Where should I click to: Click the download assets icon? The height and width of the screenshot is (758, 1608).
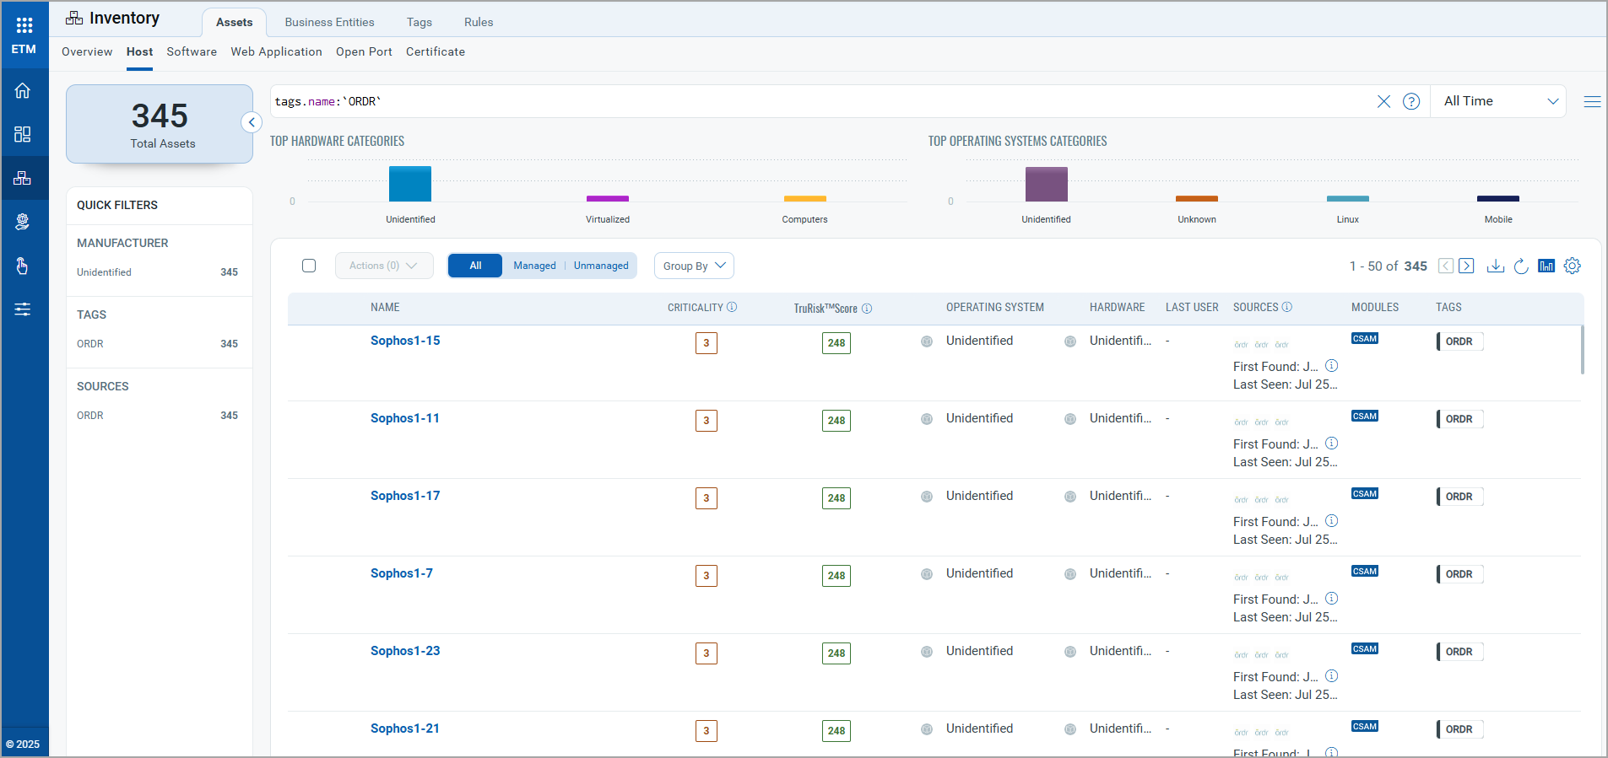(x=1495, y=266)
